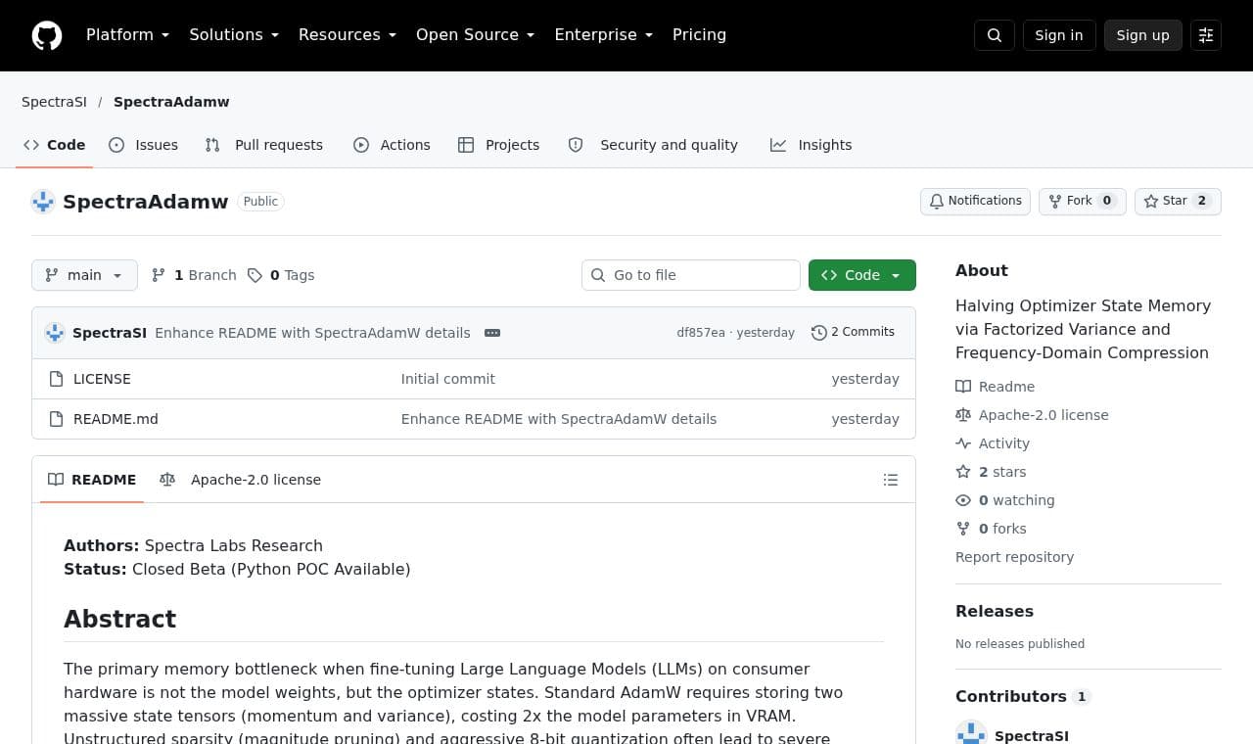Click Report repository link
The width and height of the screenshot is (1253, 744).
click(x=1014, y=557)
